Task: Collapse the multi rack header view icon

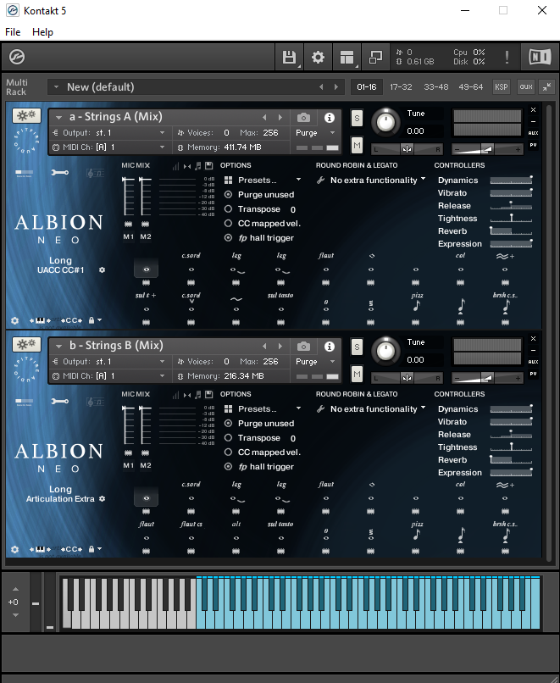Action: [546, 86]
